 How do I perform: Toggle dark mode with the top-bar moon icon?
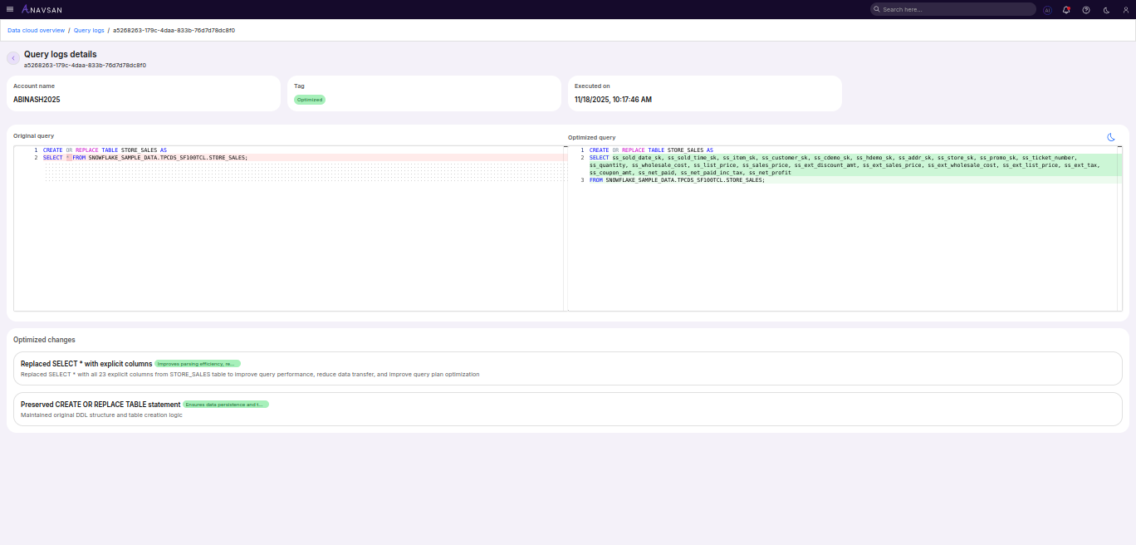(x=1105, y=9)
